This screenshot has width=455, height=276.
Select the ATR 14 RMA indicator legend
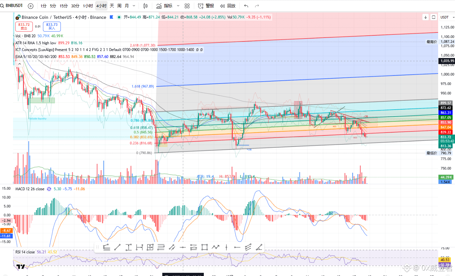pos(36,43)
